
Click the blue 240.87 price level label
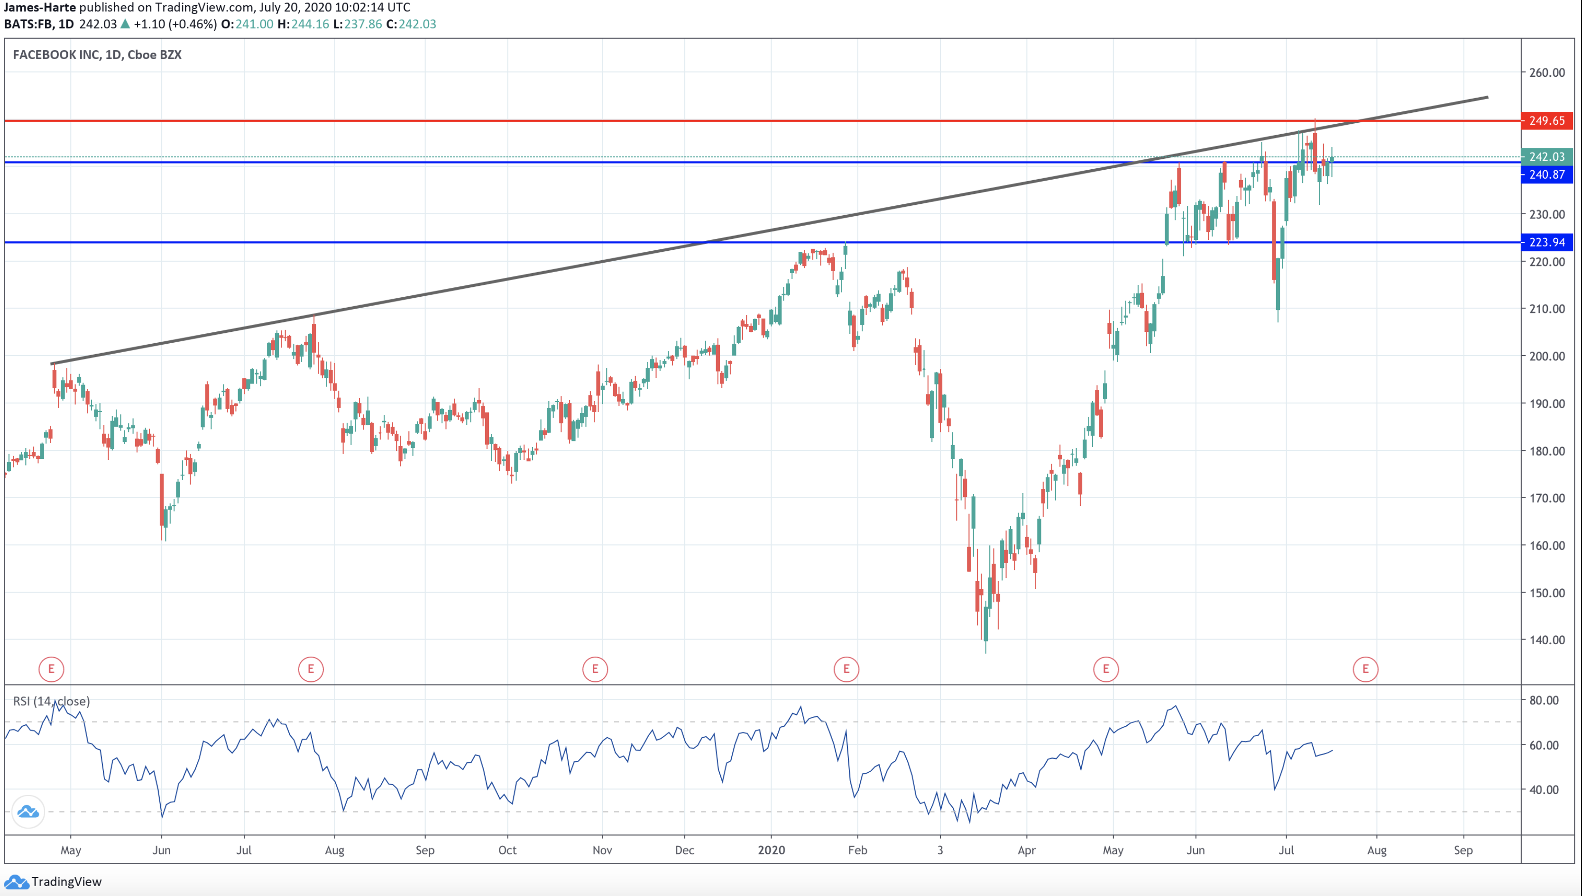pyautogui.click(x=1546, y=175)
